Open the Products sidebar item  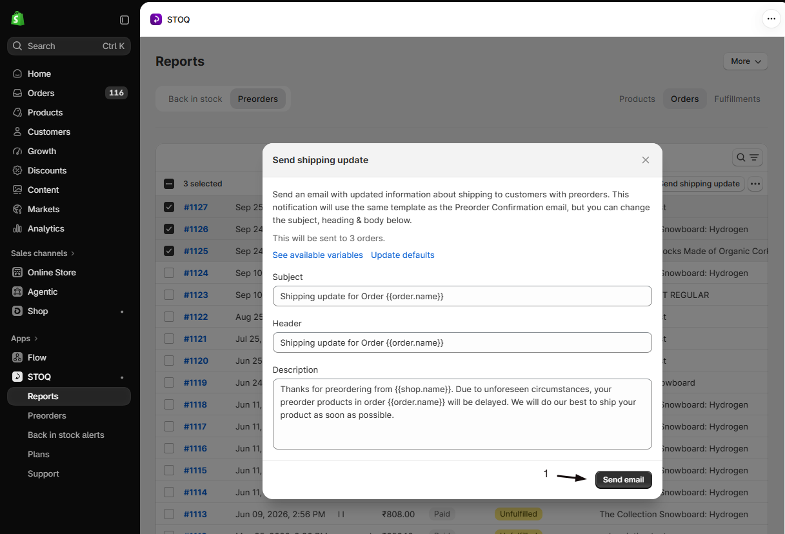(69, 112)
